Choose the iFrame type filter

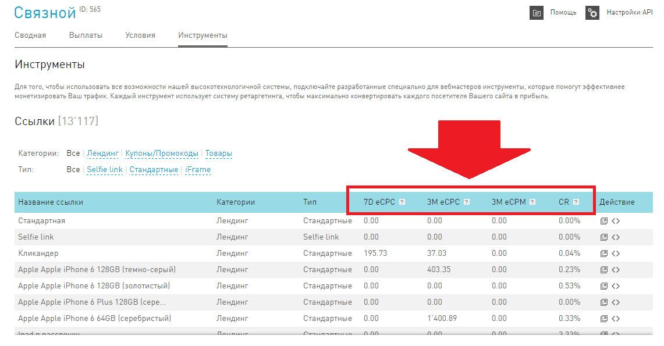click(x=198, y=170)
